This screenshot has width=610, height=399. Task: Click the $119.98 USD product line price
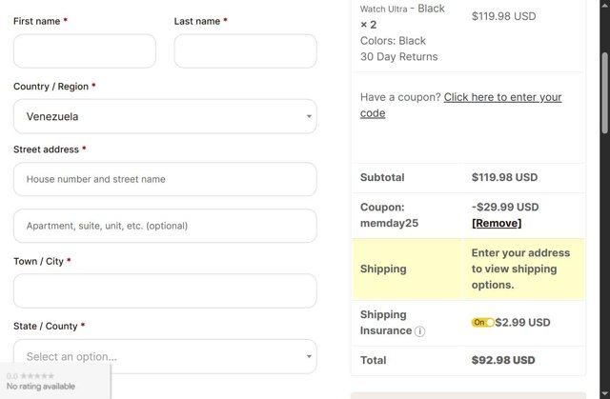pos(504,16)
